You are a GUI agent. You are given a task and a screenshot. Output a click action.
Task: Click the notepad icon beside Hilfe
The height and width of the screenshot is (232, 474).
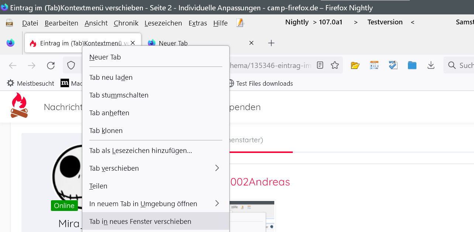tap(240, 23)
